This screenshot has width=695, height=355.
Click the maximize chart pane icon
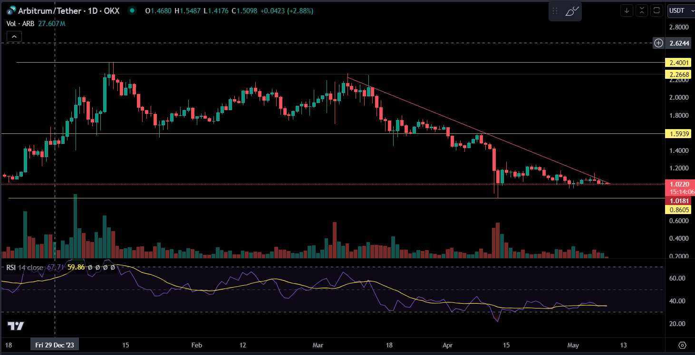tap(656, 10)
